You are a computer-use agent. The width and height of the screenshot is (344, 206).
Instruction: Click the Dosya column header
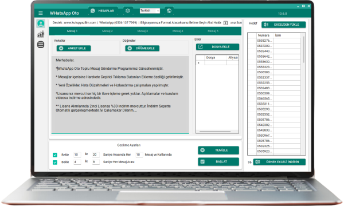click(216, 58)
